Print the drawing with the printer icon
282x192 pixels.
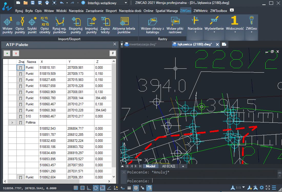[47, 3]
